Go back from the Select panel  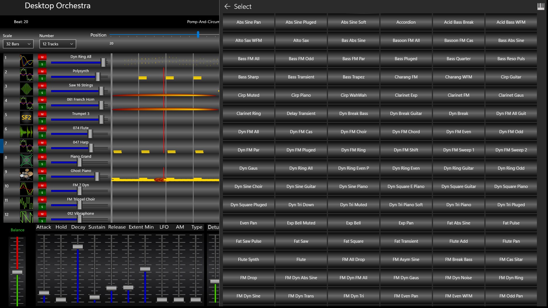[227, 6]
